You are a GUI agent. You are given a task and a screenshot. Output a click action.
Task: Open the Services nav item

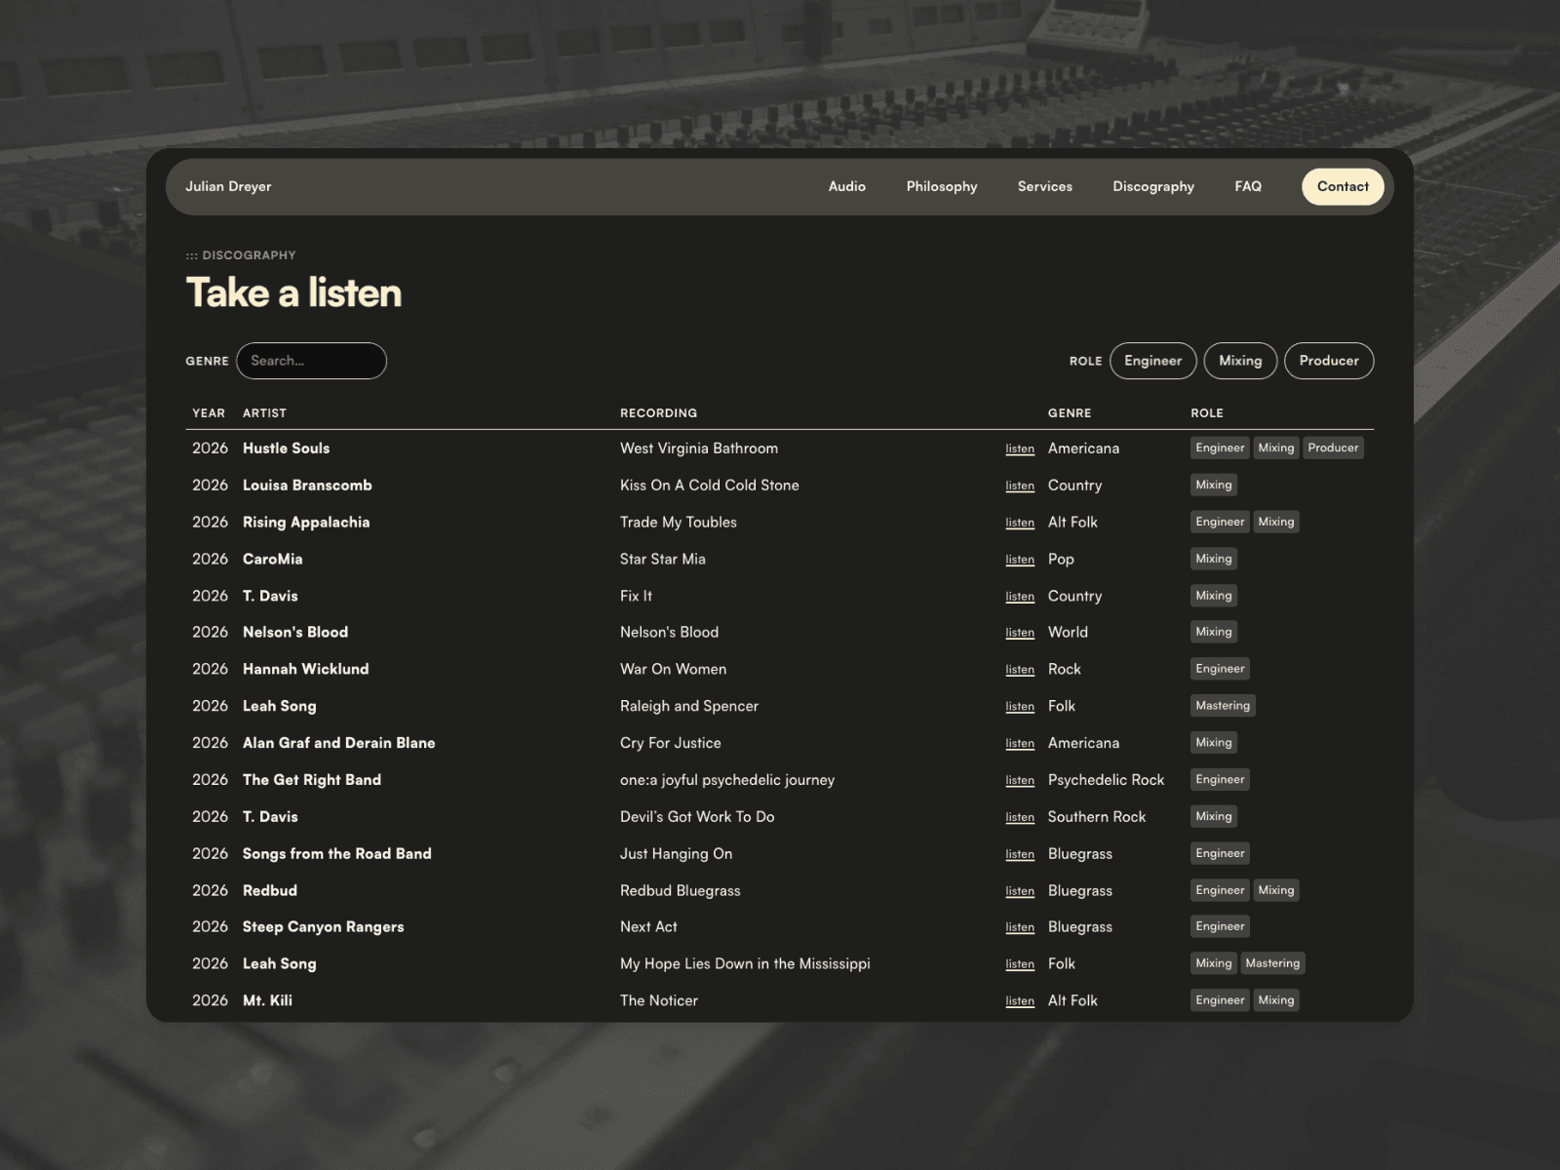[x=1045, y=186]
